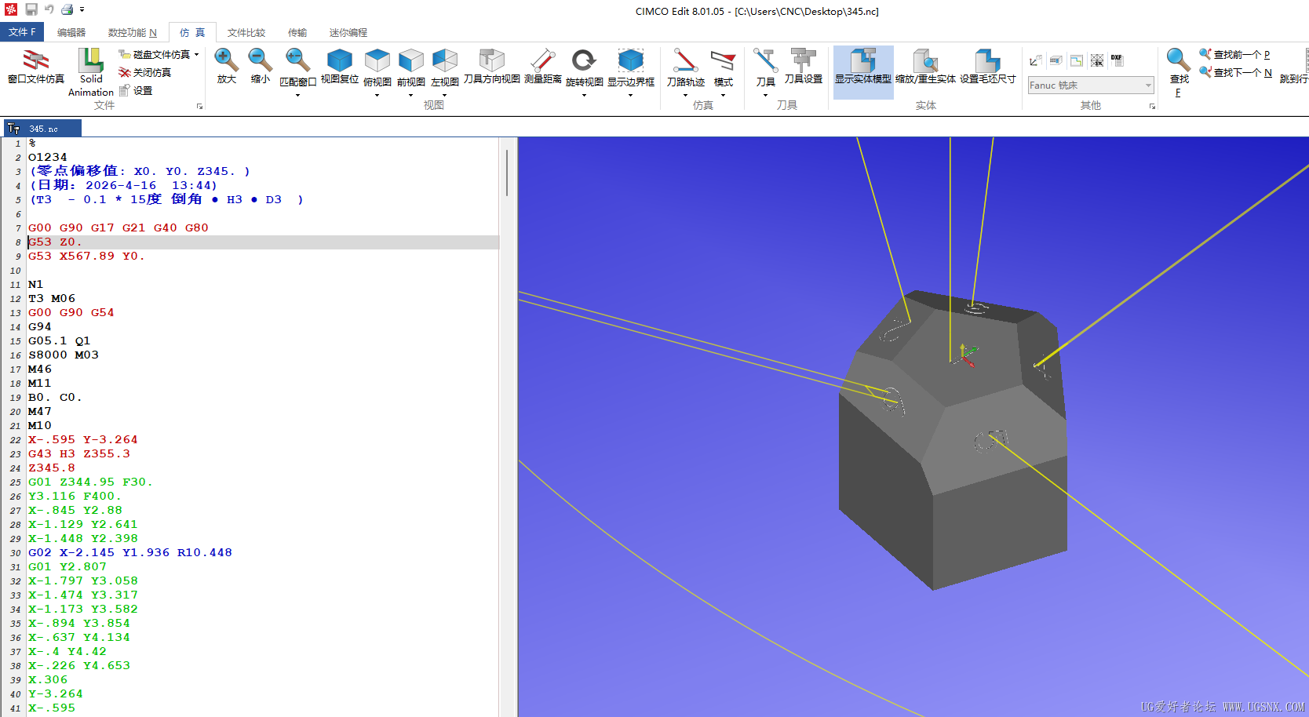Switch to the 数控功能 N tab

[133, 32]
